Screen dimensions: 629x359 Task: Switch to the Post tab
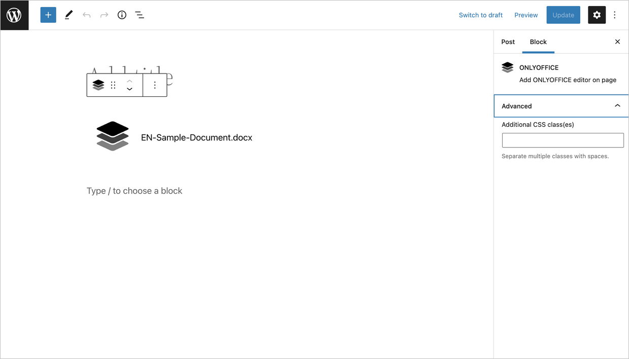click(x=508, y=42)
